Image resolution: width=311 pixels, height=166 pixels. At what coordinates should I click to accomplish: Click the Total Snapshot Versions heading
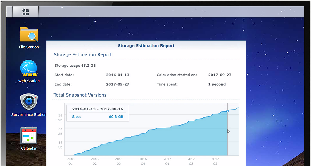coord(80,95)
